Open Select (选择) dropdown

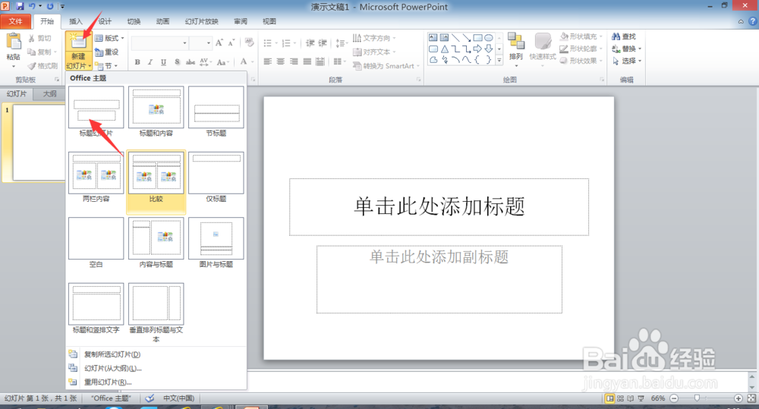(626, 61)
